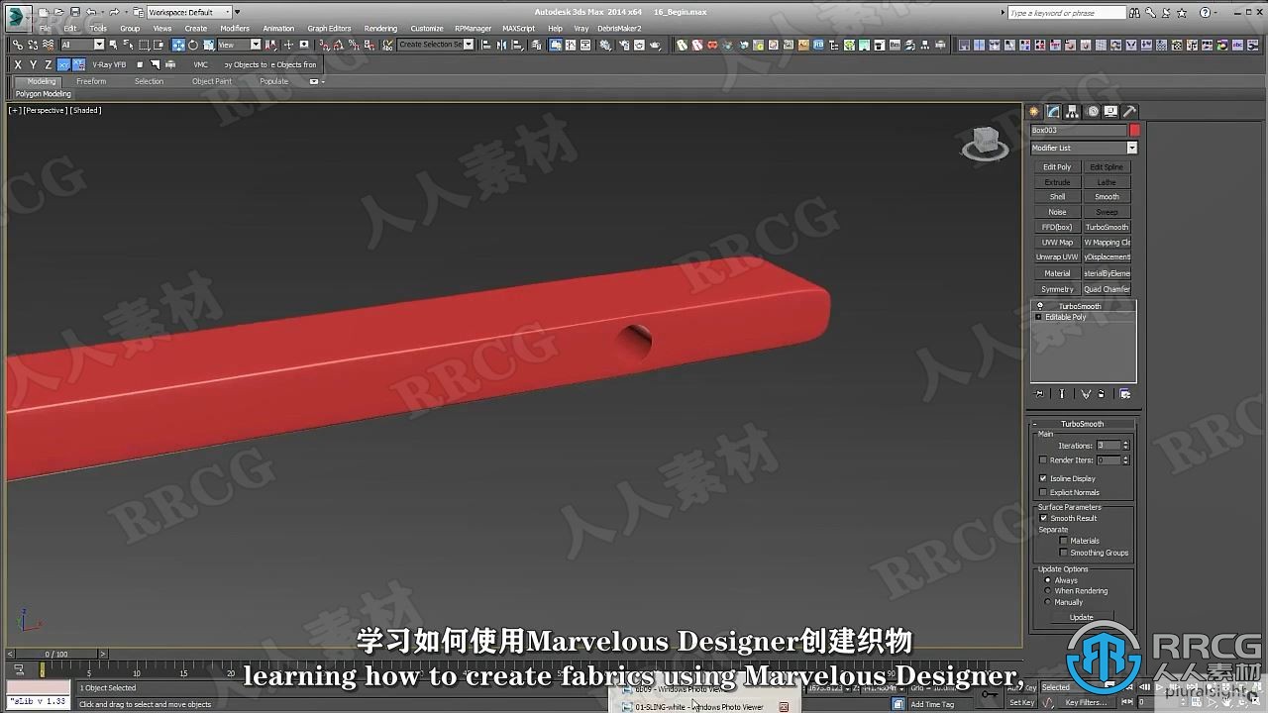Expand the Editable Poly stack entry
The image size is (1268, 713).
tap(1038, 317)
